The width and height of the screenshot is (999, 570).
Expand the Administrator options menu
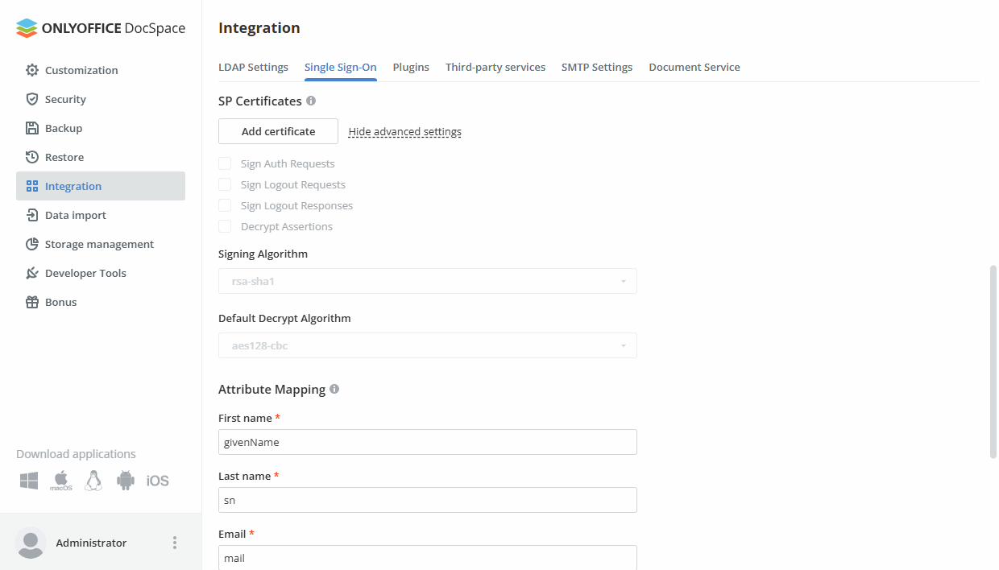click(x=175, y=543)
